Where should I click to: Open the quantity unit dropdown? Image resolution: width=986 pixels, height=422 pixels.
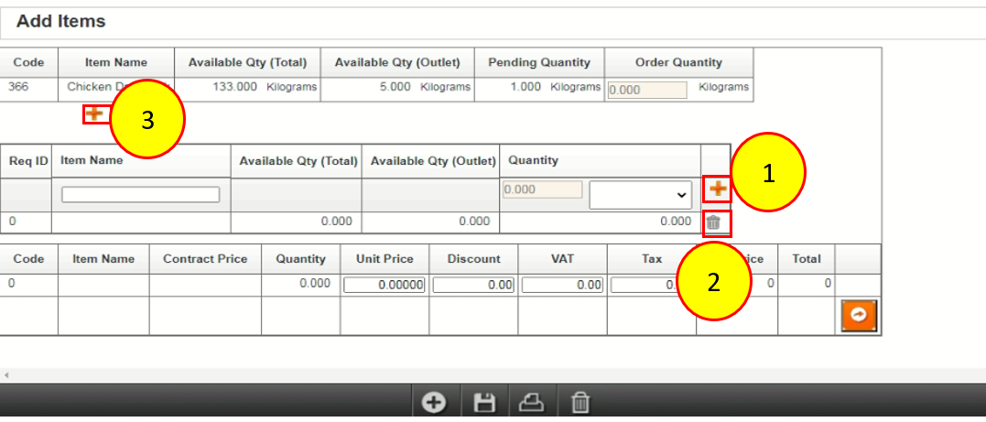(640, 194)
